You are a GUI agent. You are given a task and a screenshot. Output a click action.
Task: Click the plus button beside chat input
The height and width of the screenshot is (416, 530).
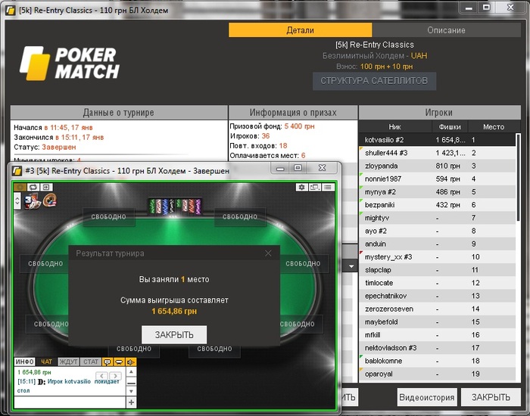click(x=131, y=402)
